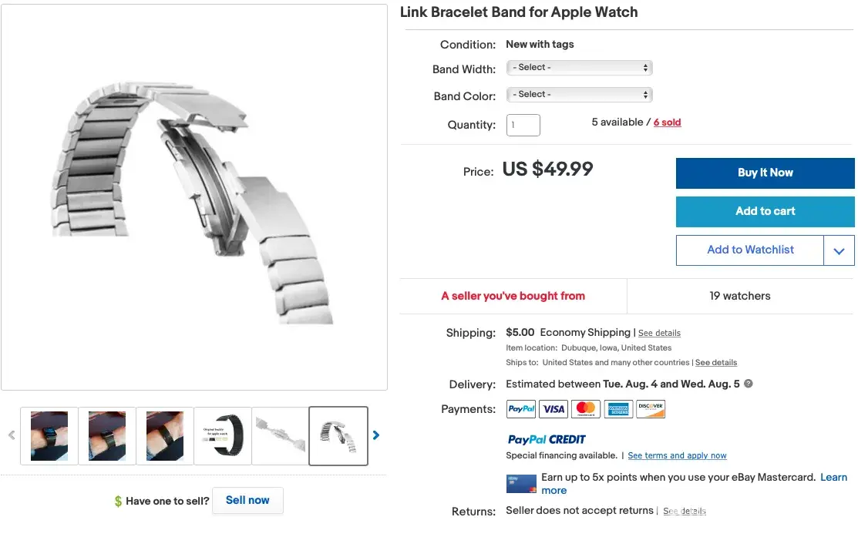Click the eBay Mastercard card image
Screen dimensions: 858x537
(x=521, y=484)
